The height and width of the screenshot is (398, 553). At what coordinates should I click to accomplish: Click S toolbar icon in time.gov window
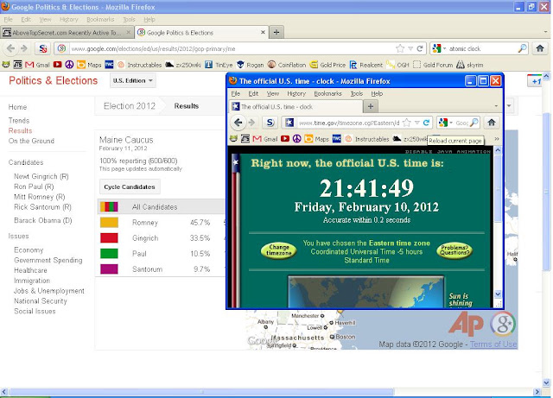click(x=270, y=123)
